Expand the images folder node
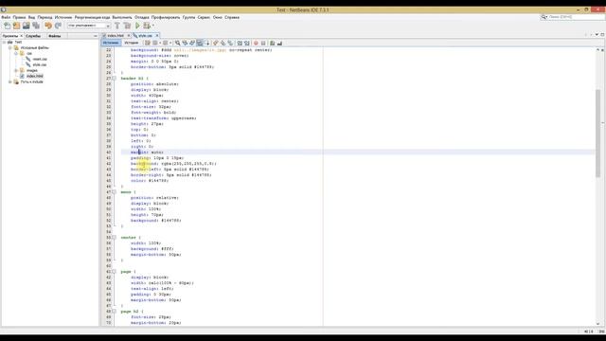 point(16,70)
